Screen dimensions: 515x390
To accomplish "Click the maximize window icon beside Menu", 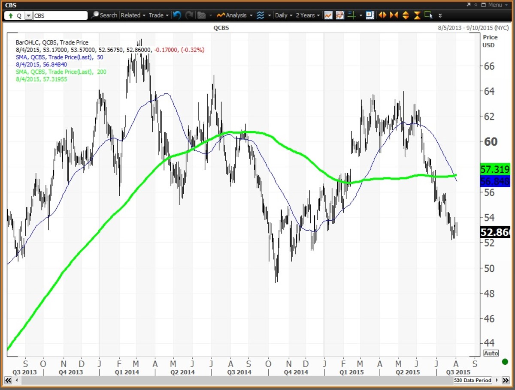I will point(484,5).
